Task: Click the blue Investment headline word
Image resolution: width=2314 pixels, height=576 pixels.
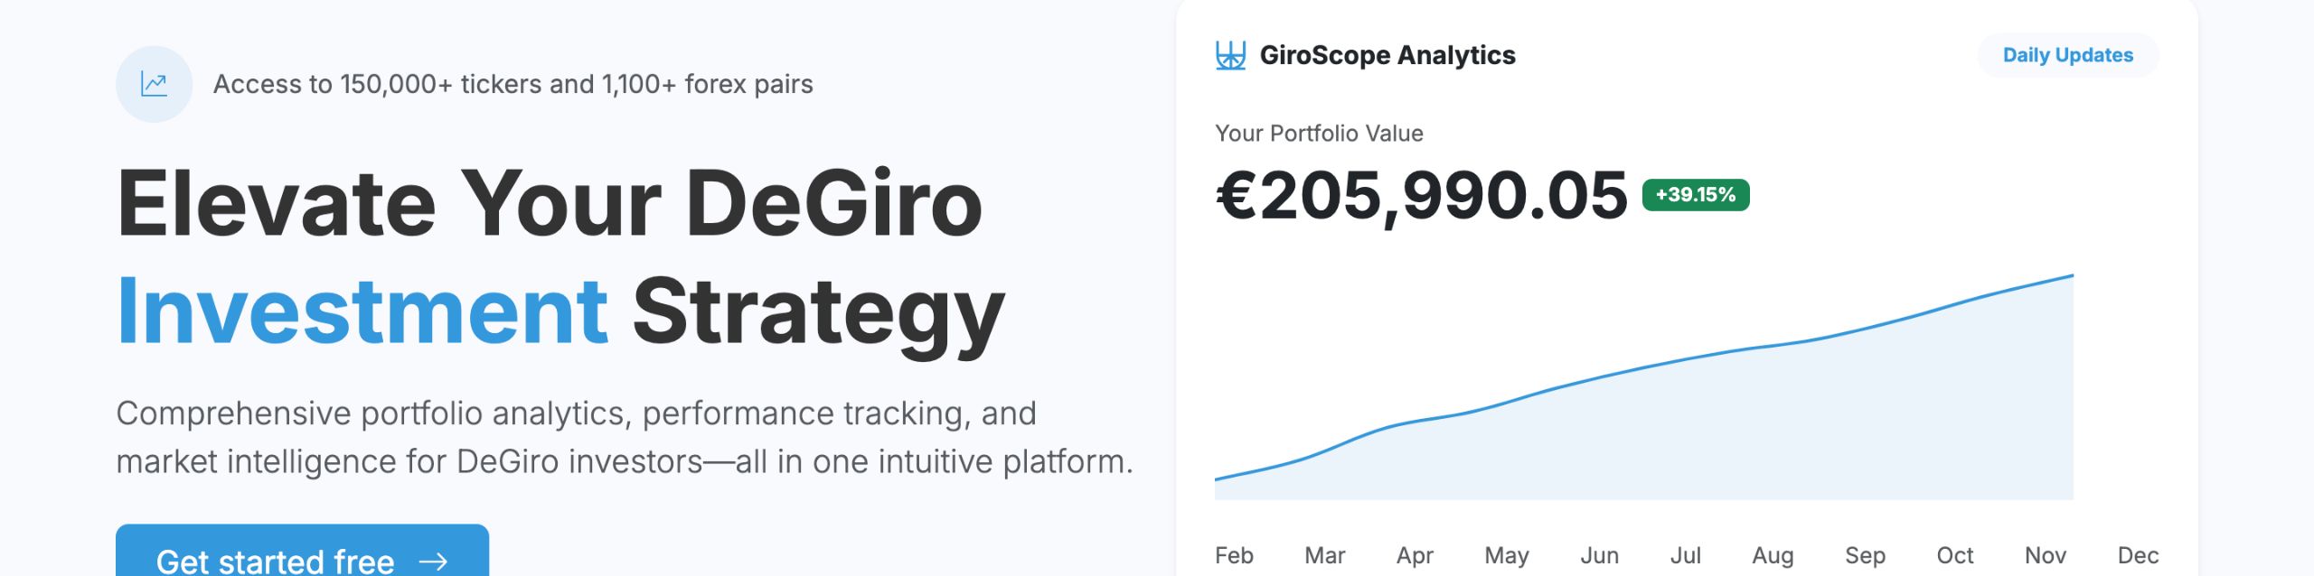Action: click(362, 311)
